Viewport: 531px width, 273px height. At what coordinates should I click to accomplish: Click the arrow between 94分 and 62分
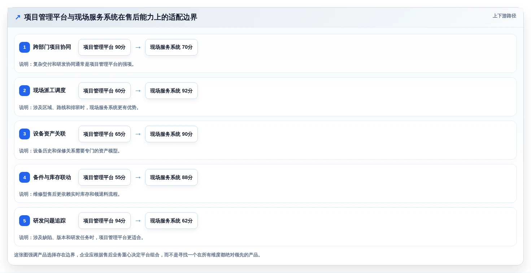(138, 221)
